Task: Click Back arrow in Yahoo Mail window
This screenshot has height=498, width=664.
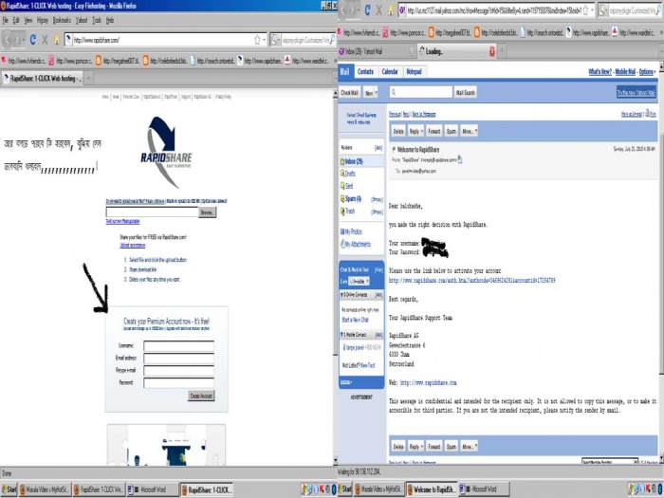Action: (x=343, y=10)
